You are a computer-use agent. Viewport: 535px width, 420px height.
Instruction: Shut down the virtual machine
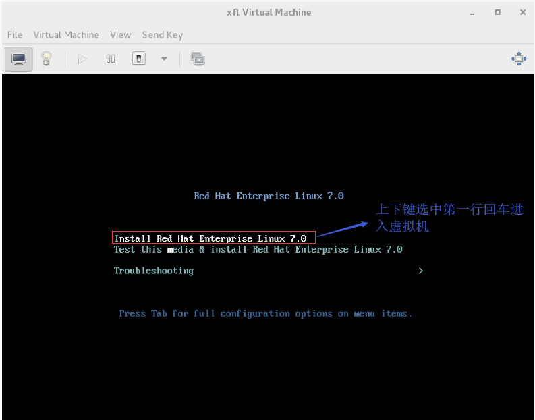(139, 59)
